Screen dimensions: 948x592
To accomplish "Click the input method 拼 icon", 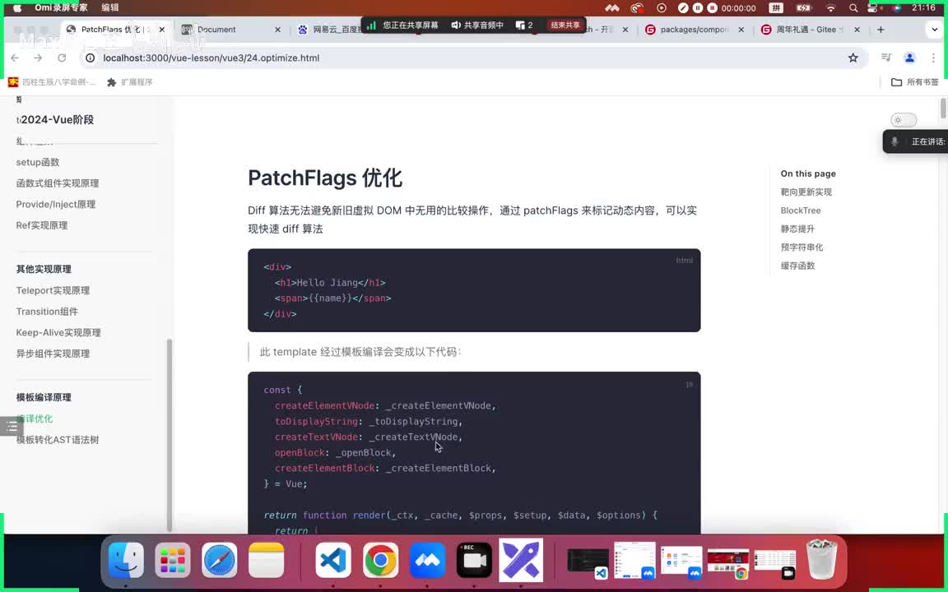I will pyautogui.click(x=776, y=8).
